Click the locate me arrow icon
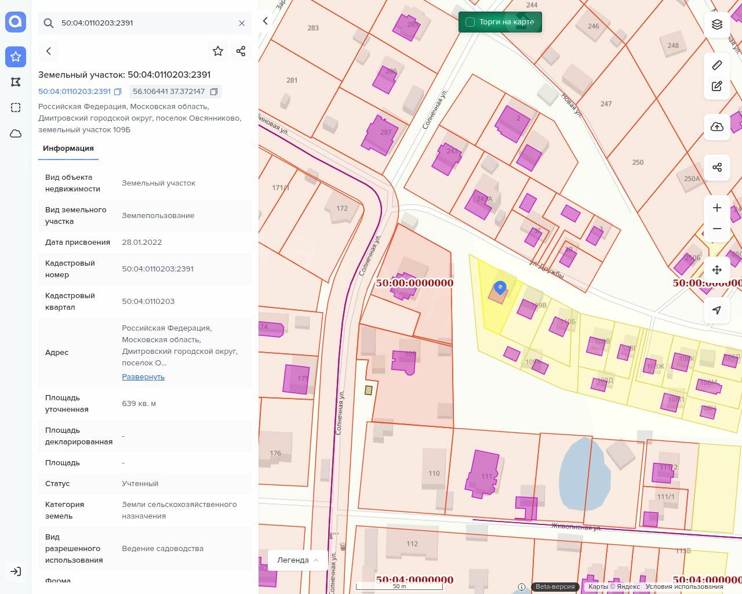This screenshot has width=742, height=594. (717, 310)
